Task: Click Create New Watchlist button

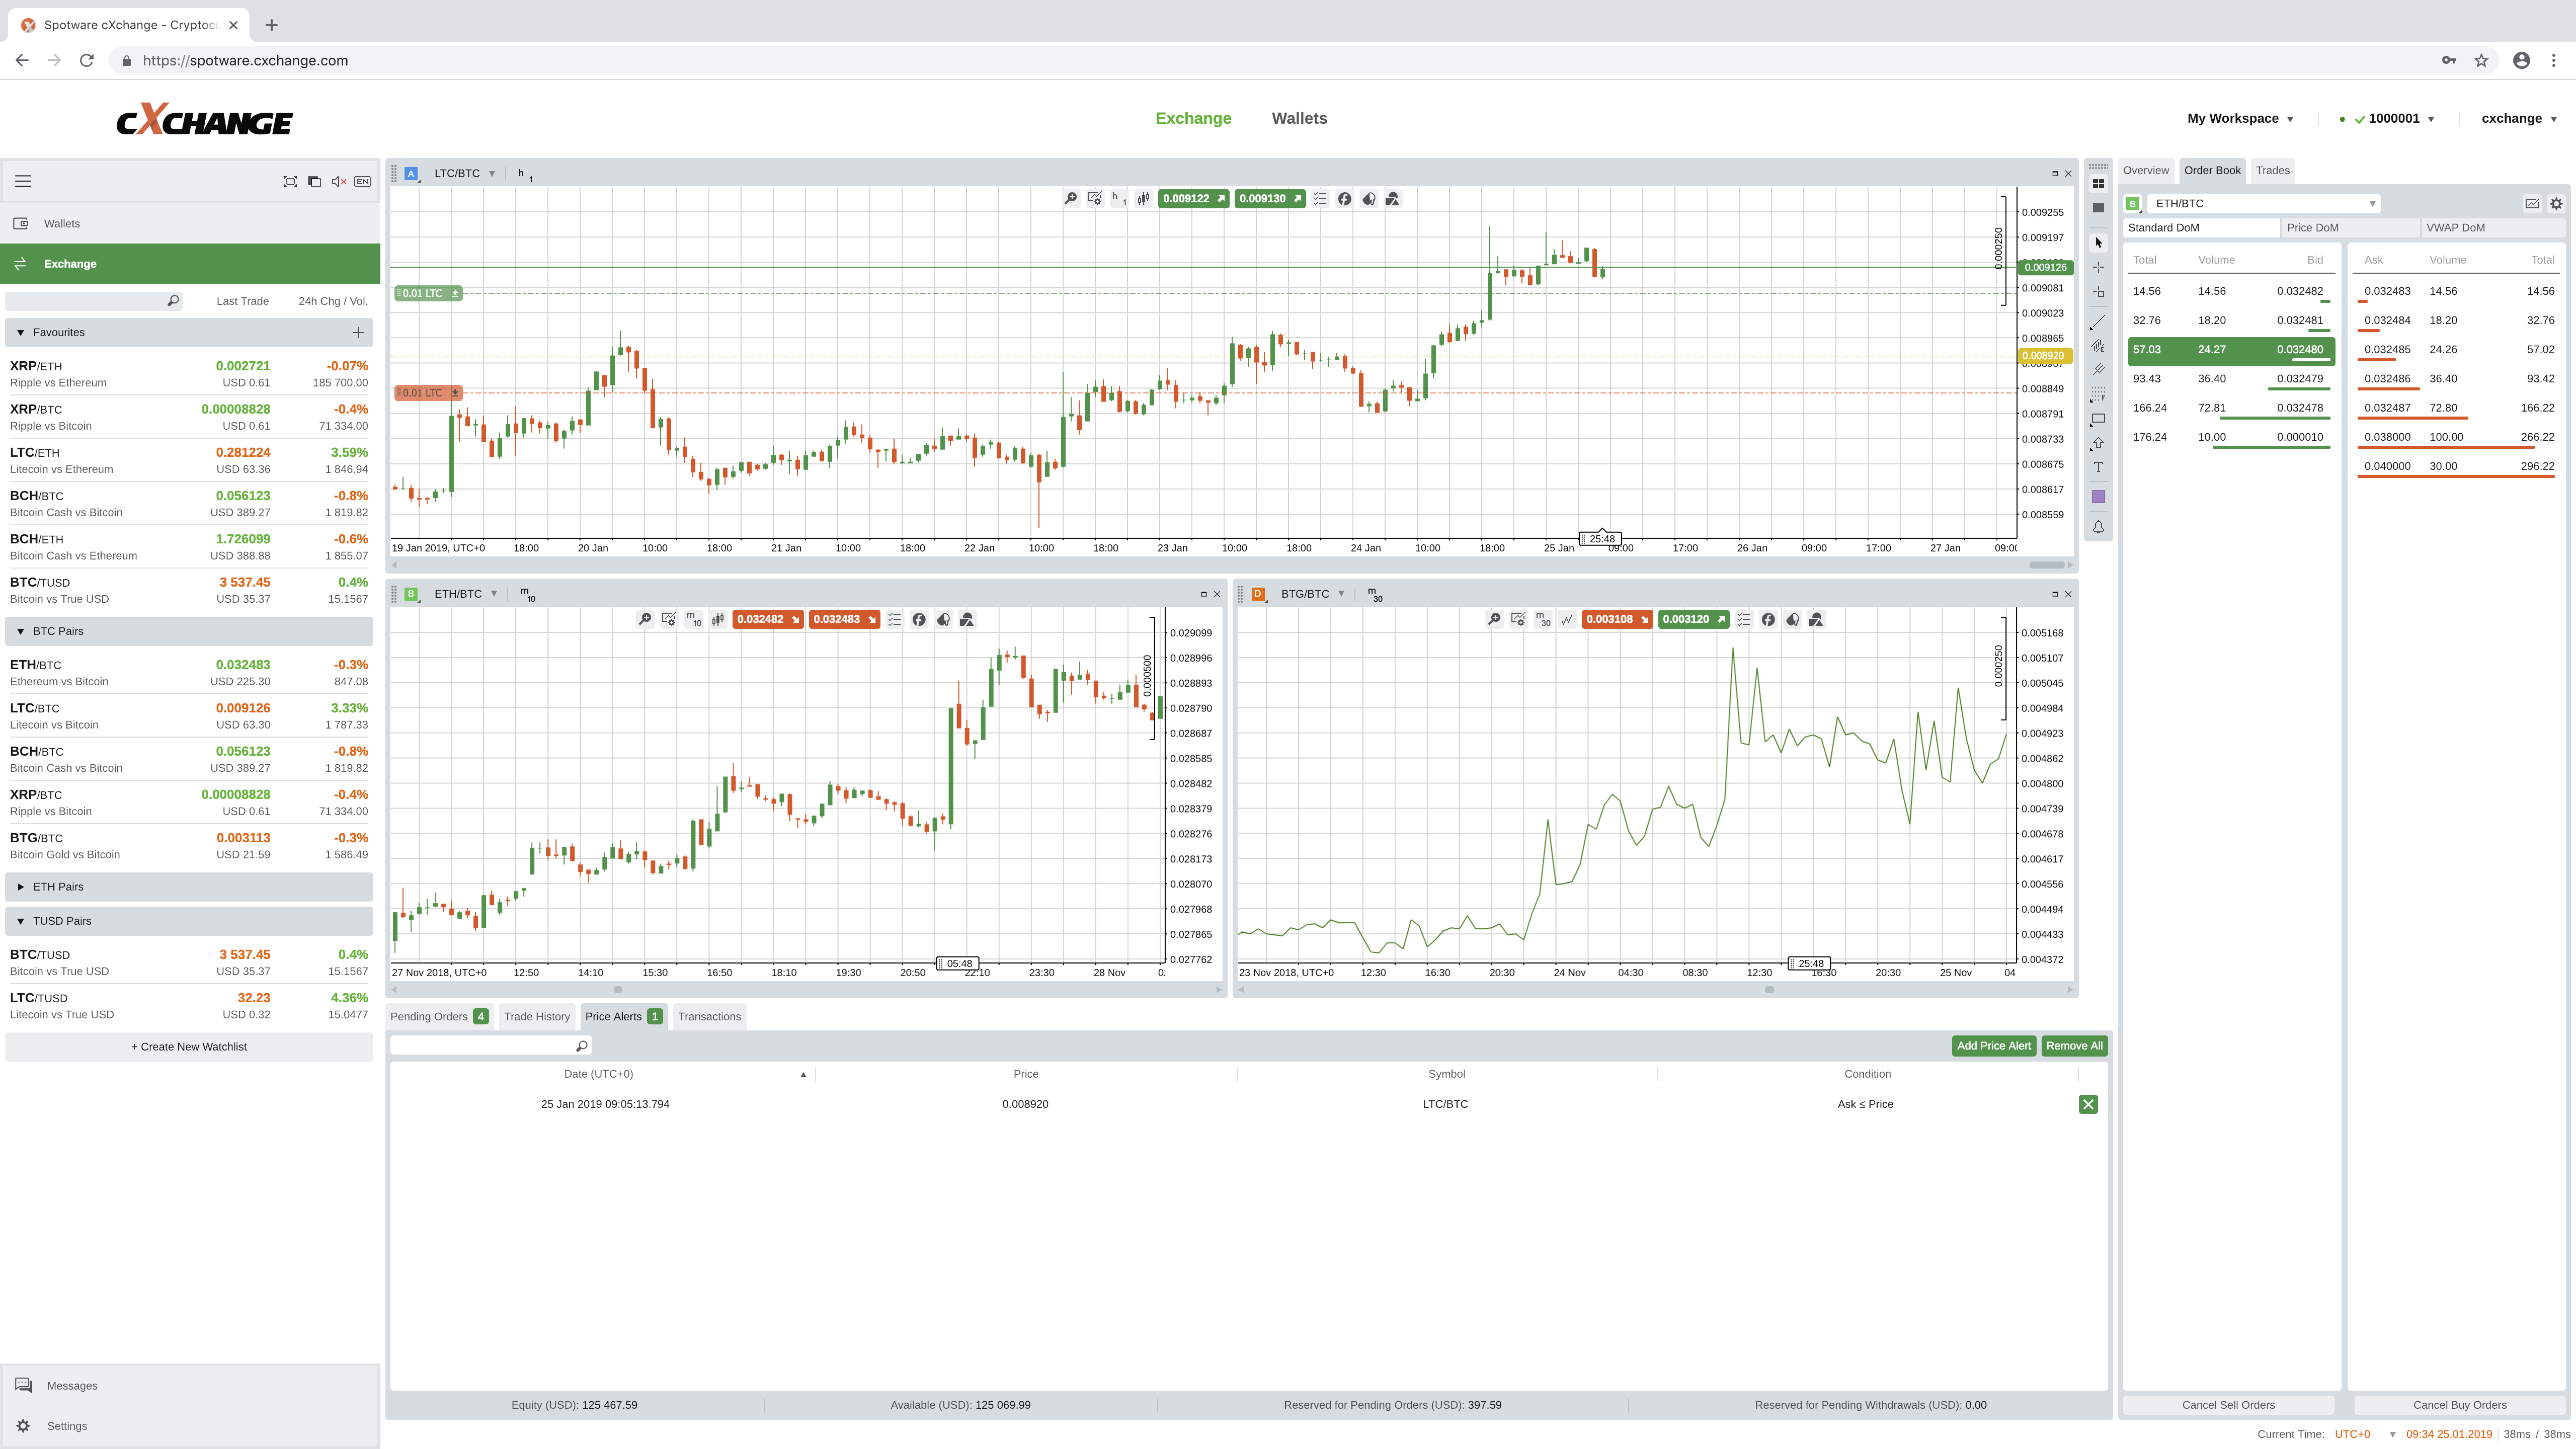Action: click(x=189, y=1047)
